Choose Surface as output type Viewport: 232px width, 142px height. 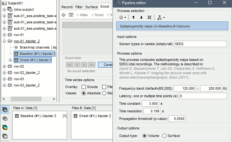(164, 136)
